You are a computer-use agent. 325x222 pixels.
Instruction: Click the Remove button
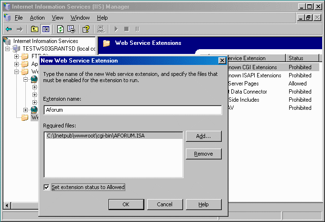point(204,154)
